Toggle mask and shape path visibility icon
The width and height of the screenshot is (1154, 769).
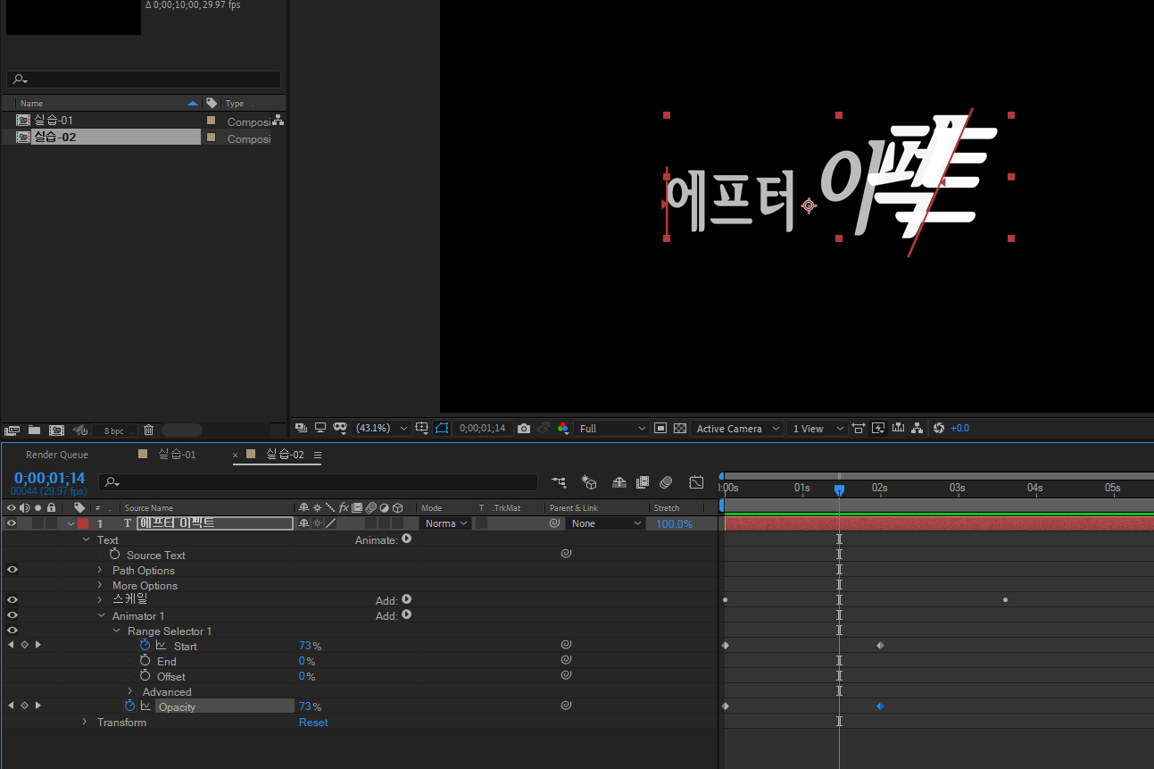(340, 429)
